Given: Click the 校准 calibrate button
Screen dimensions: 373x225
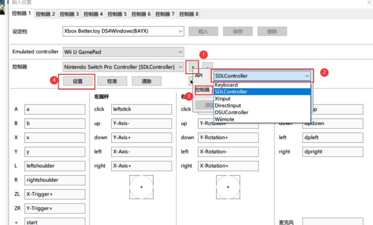Looking at the screenshot, I should pos(112,81).
